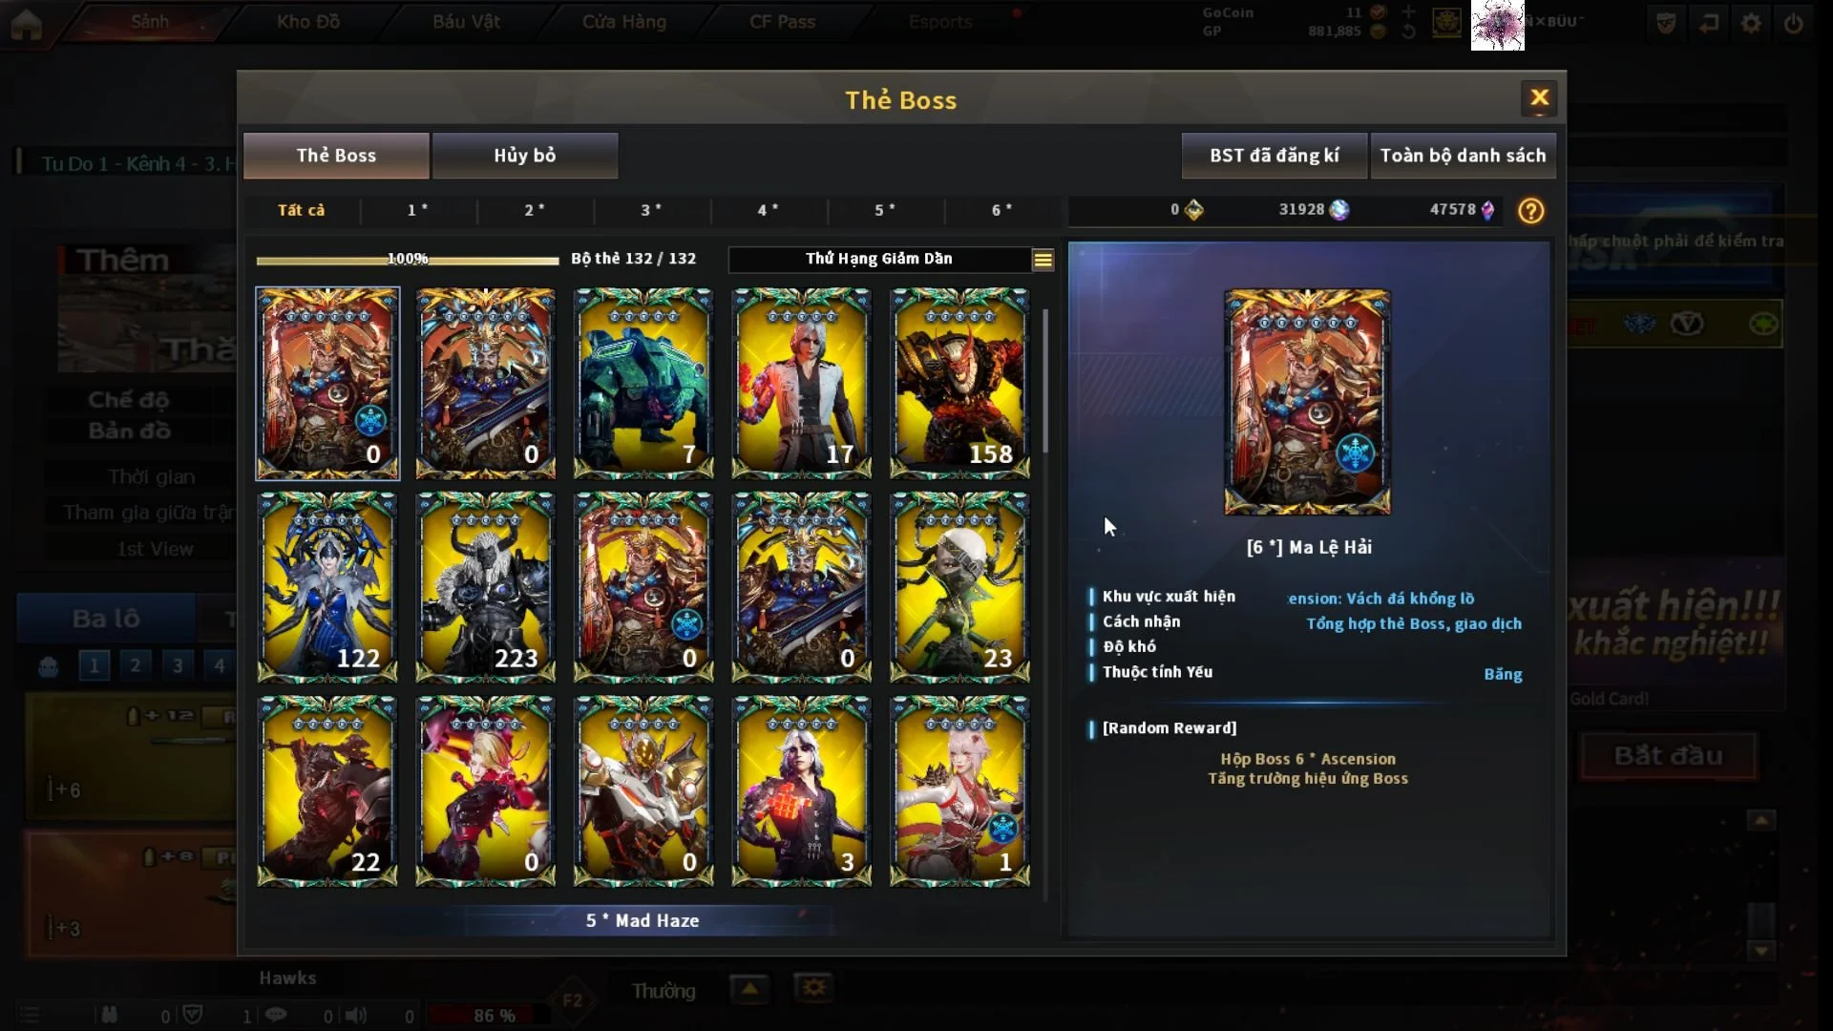Select boss card with count 23

959,587
